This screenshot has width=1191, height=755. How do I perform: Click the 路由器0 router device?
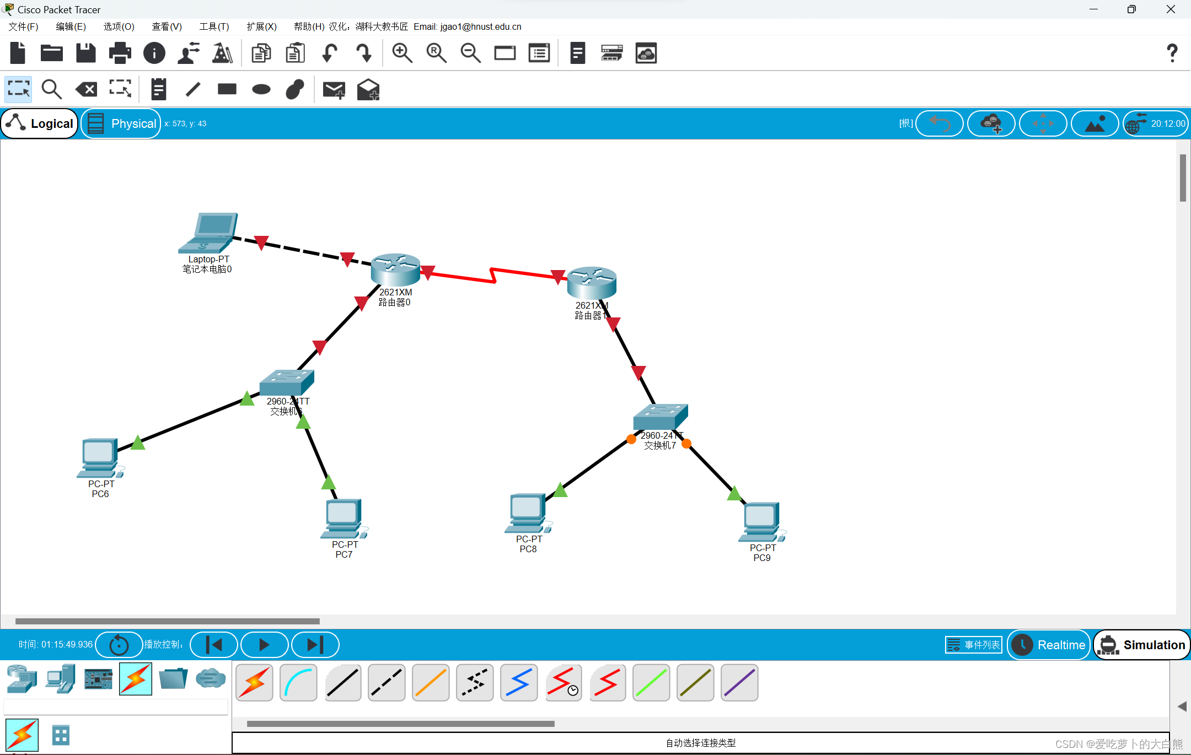395,269
